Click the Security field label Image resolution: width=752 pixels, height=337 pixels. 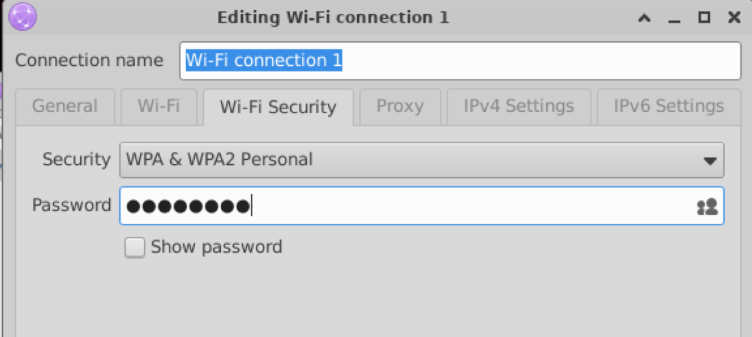point(76,160)
